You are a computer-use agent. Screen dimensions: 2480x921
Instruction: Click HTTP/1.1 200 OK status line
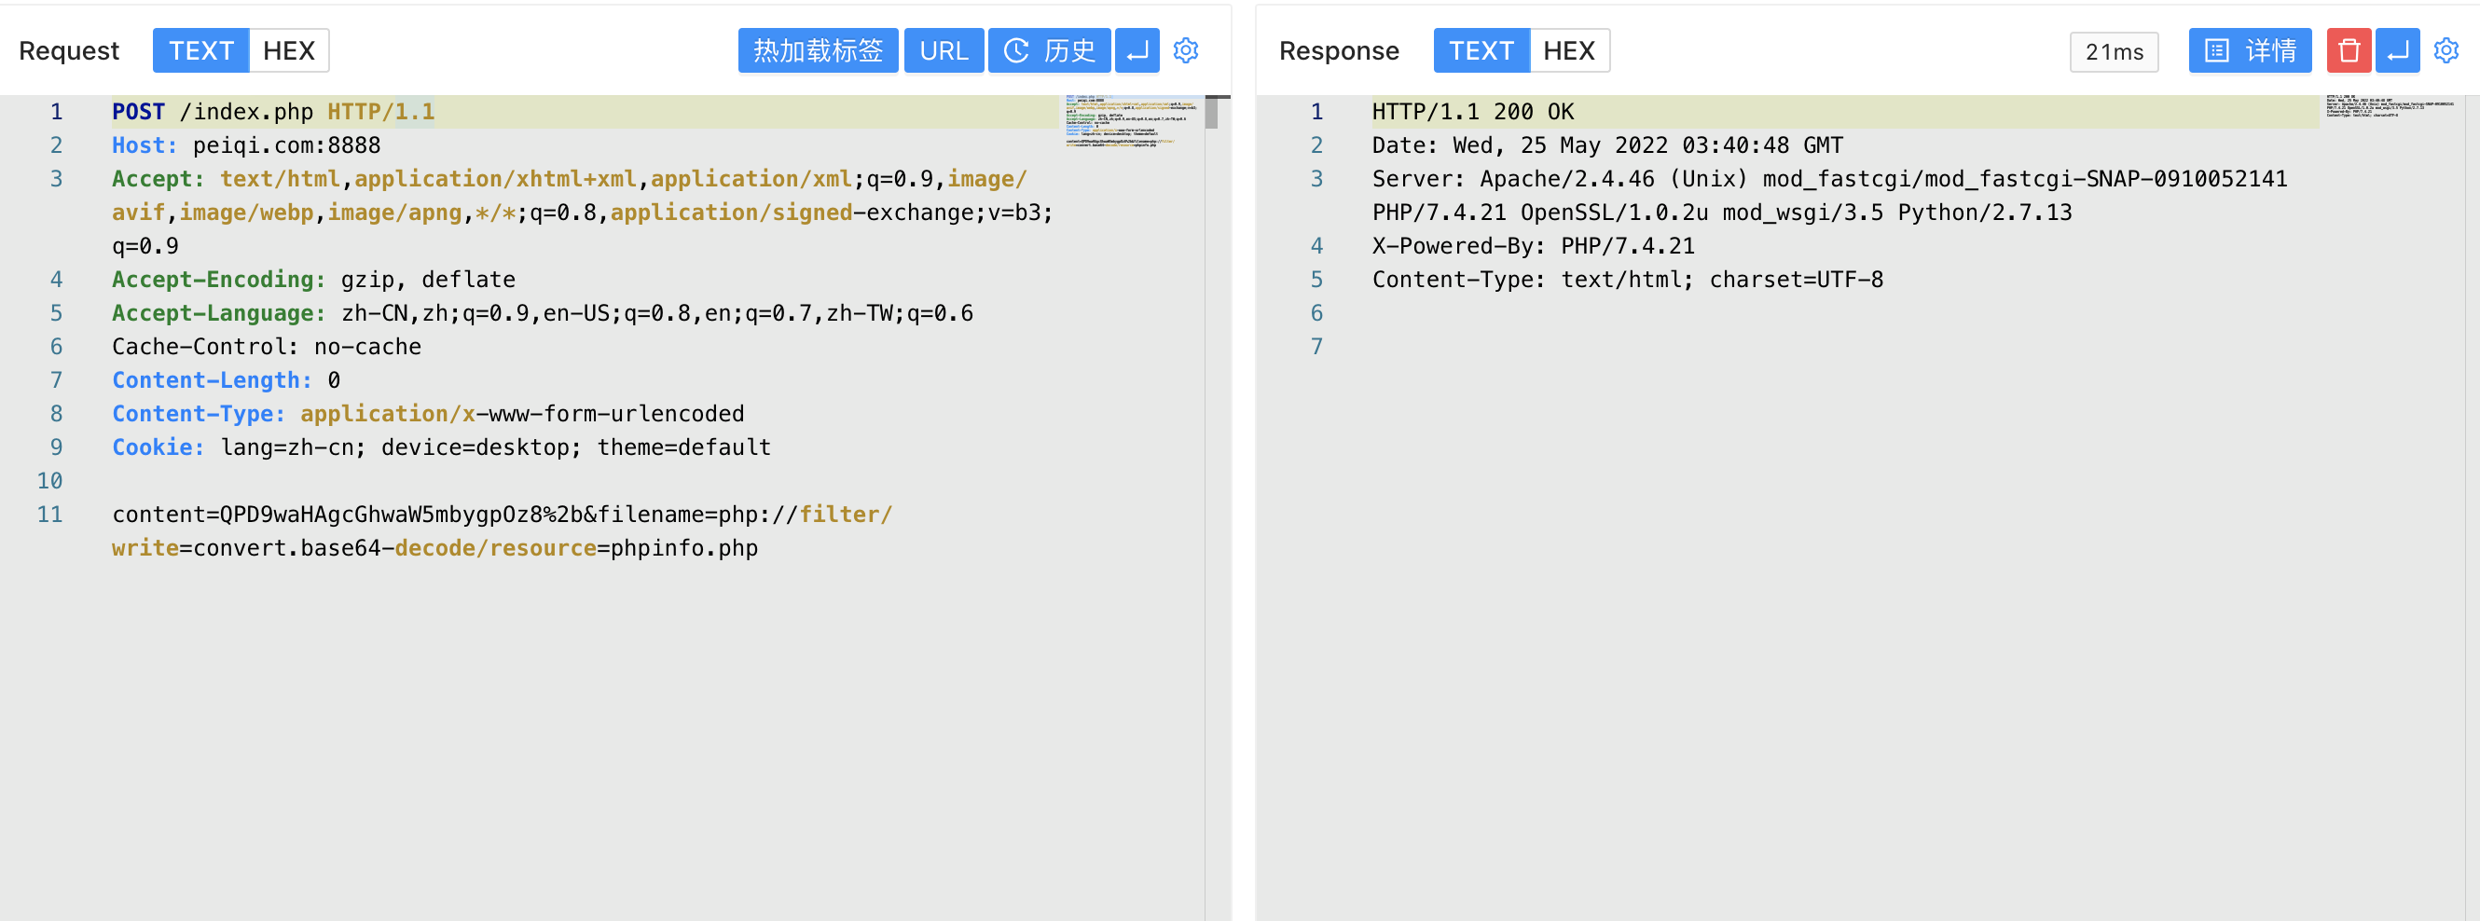1472,112
